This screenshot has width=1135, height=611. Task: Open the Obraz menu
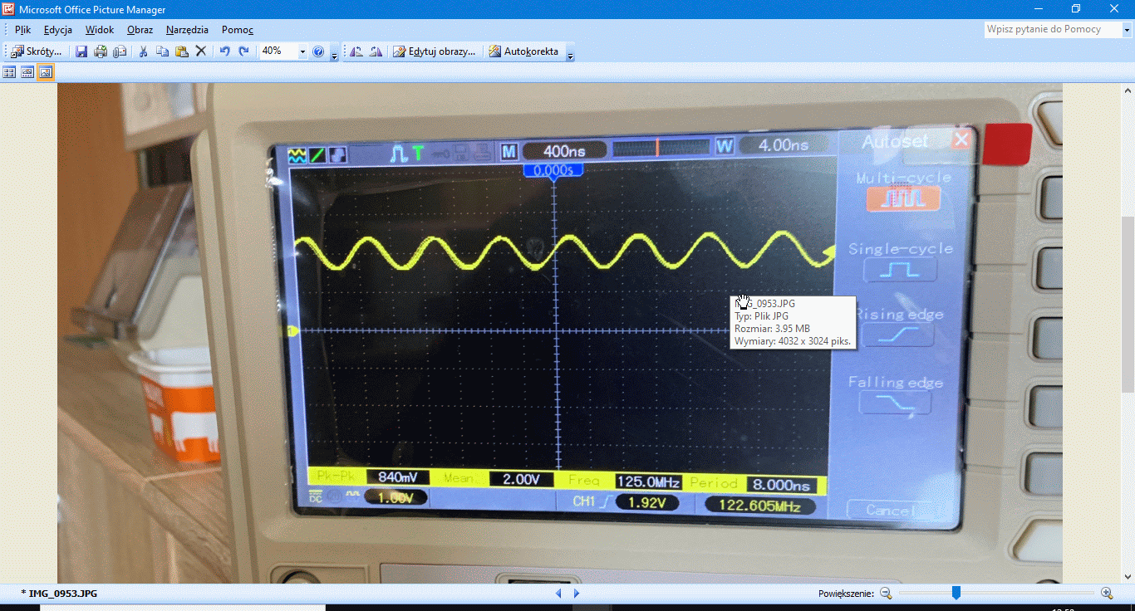click(140, 30)
